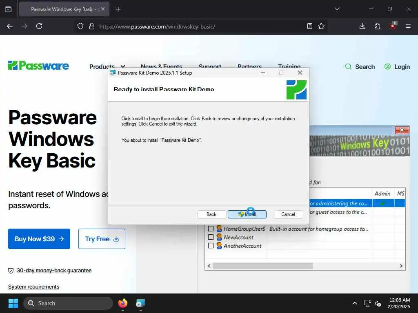Viewport: 418px width, 313px height.
Task: Click the muted volume tray icon
Action: pyautogui.click(x=378, y=303)
